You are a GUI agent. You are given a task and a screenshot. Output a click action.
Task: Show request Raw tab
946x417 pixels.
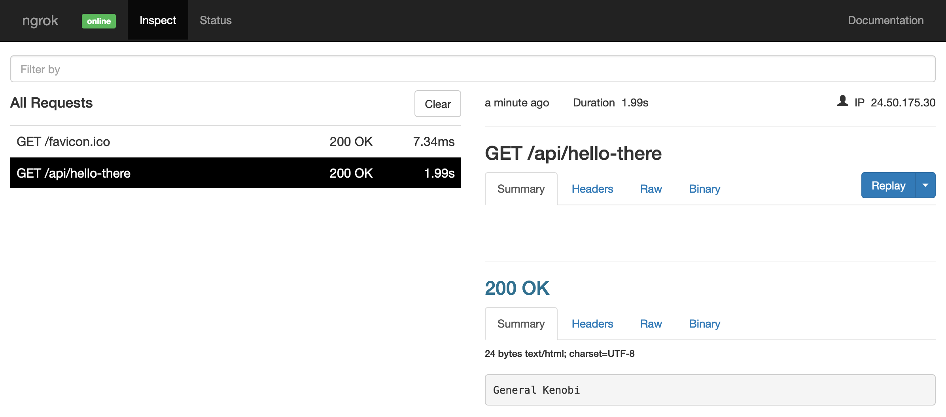pyautogui.click(x=651, y=189)
